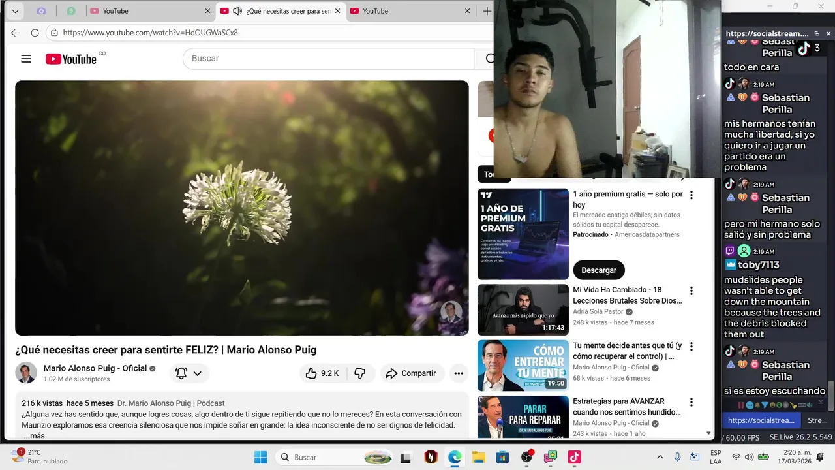
Task: Open Adrià Solà Pastor channel name
Action: coord(598,312)
